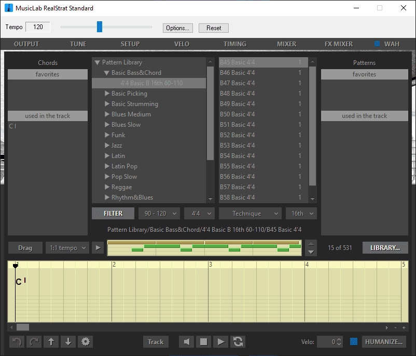Collapse the Basic Bass&Chord folder
Viewport: 416px width, 356px height.
coord(107,73)
